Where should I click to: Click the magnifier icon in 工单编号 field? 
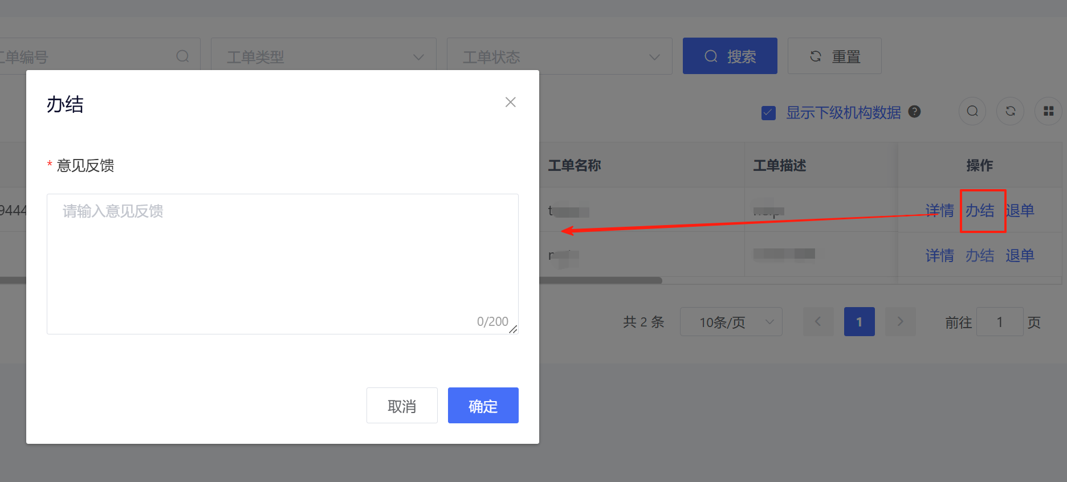tap(182, 56)
